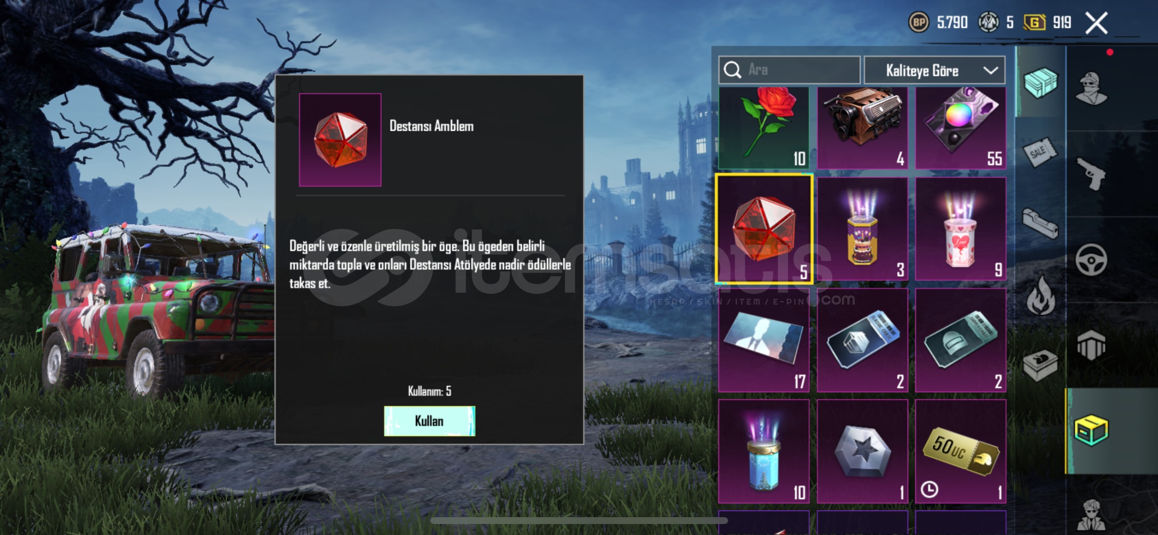This screenshot has height=535, width=1158.
Task: Click the Ara search field
Action: pyautogui.click(x=789, y=70)
